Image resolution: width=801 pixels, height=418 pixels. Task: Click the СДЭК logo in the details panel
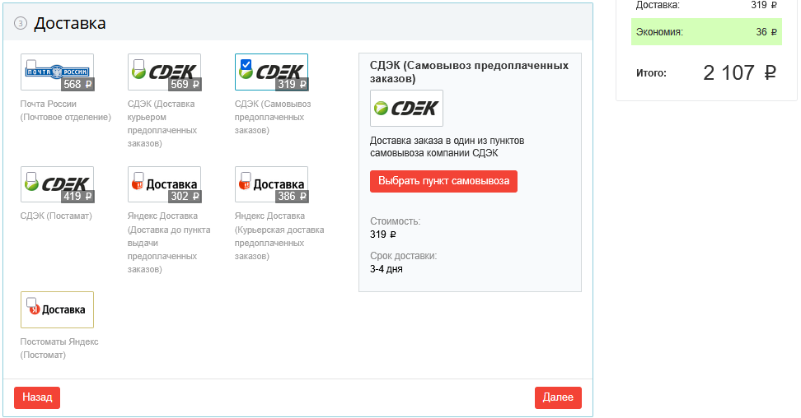tap(406, 108)
